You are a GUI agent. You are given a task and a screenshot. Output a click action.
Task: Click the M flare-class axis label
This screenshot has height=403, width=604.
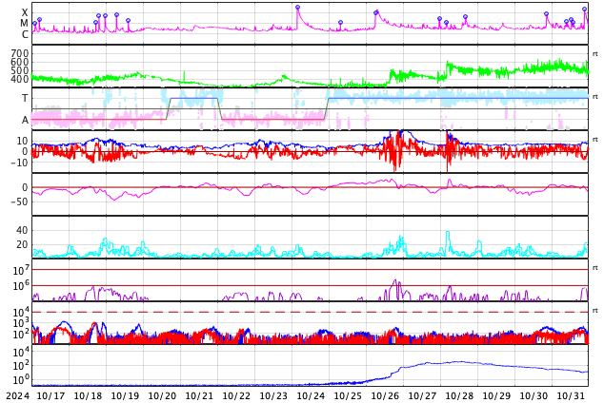tap(24, 24)
